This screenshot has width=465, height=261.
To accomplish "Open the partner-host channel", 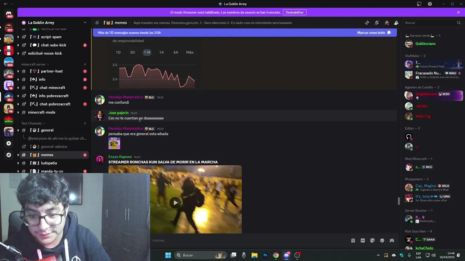I will [x=54, y=71].
